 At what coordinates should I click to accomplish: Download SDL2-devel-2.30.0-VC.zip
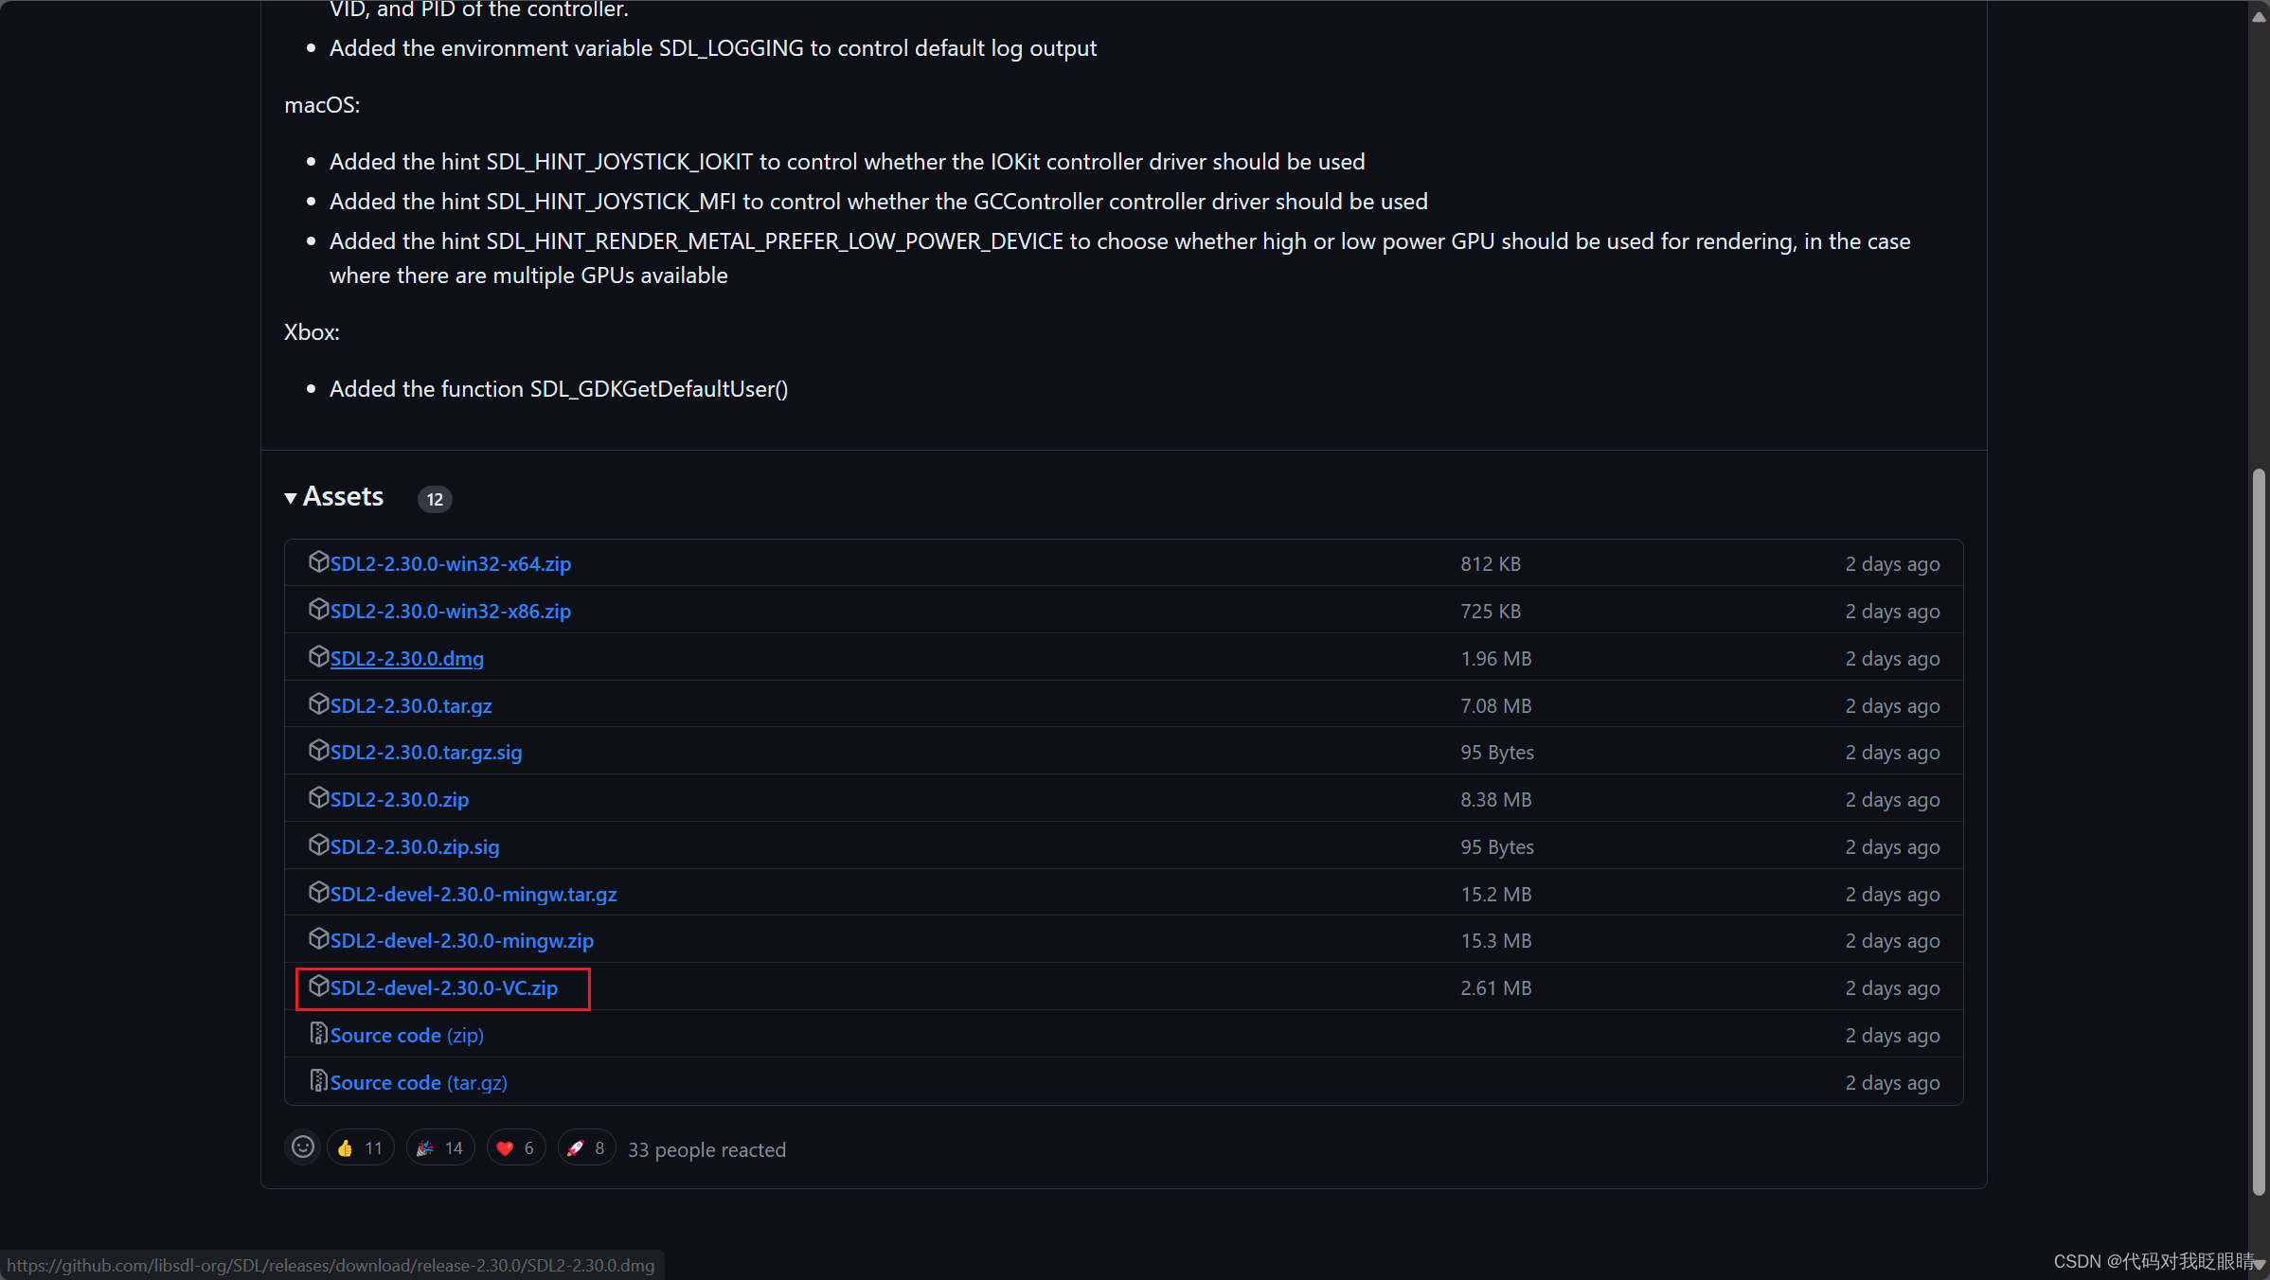coord(443,988)
